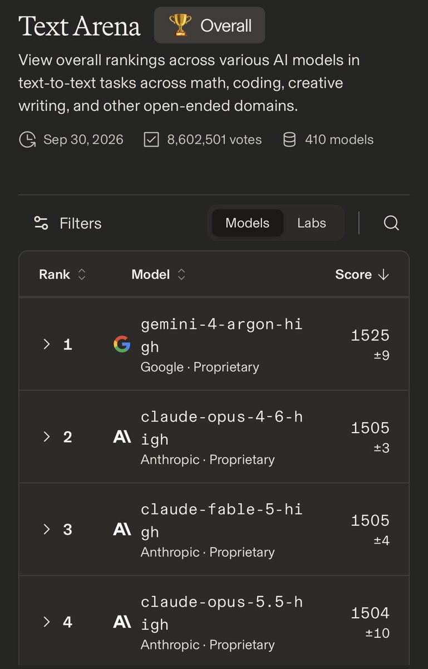This screenshot has height=669, width=428.
Task: Expand the rank 1 row chevron
Action: (47, 345)
